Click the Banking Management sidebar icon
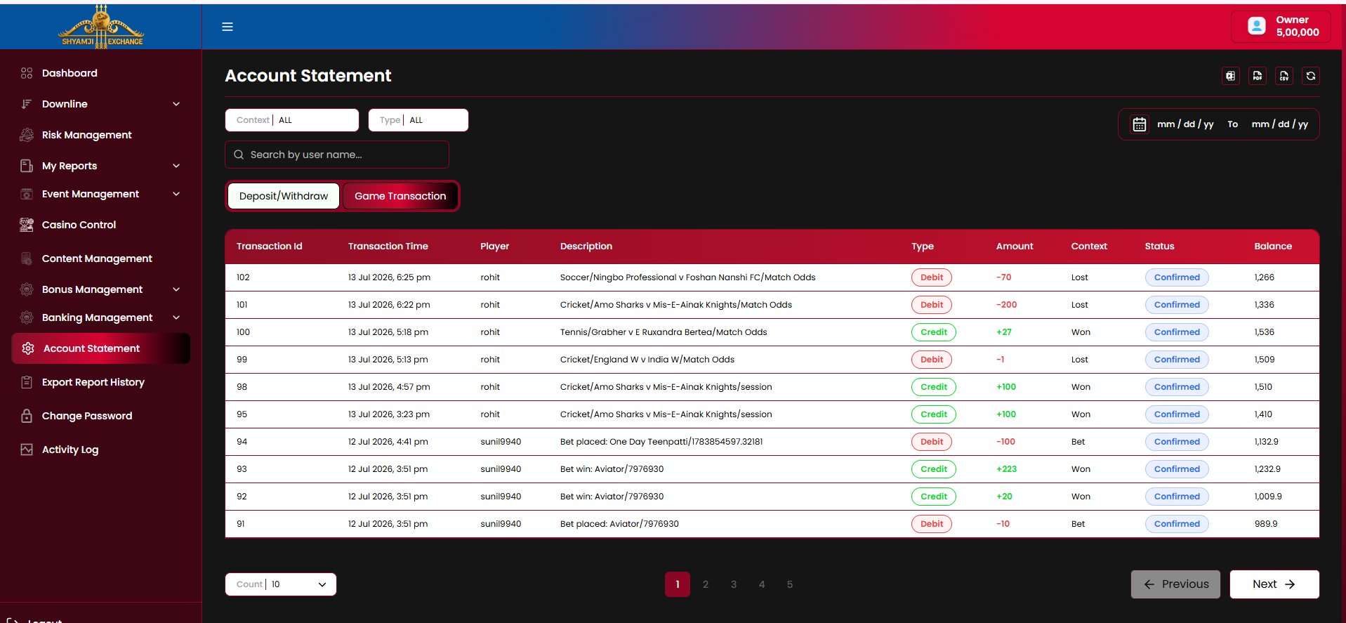 click(27, 317)
